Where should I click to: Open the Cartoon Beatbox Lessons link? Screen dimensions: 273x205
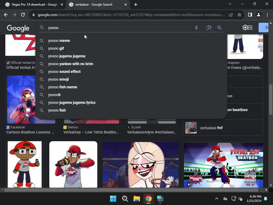30,132
